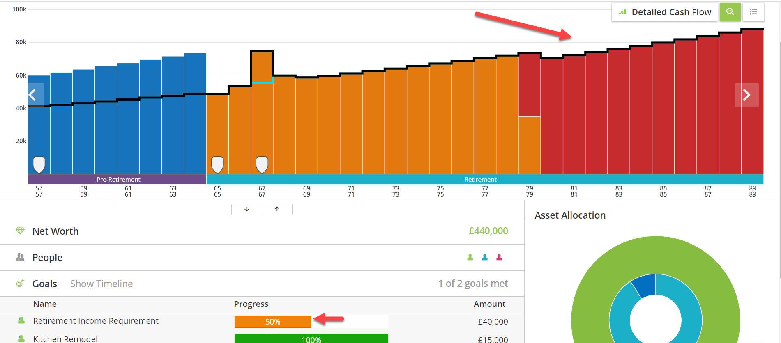Viewport: 781px width, 343px height.
Task: Select the Retirement stage bar
Action: 485,179
